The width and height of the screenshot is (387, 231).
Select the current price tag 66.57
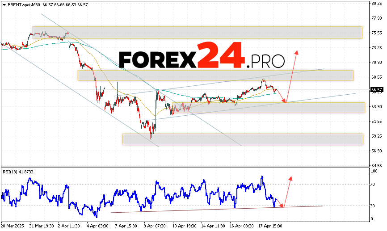376,90
